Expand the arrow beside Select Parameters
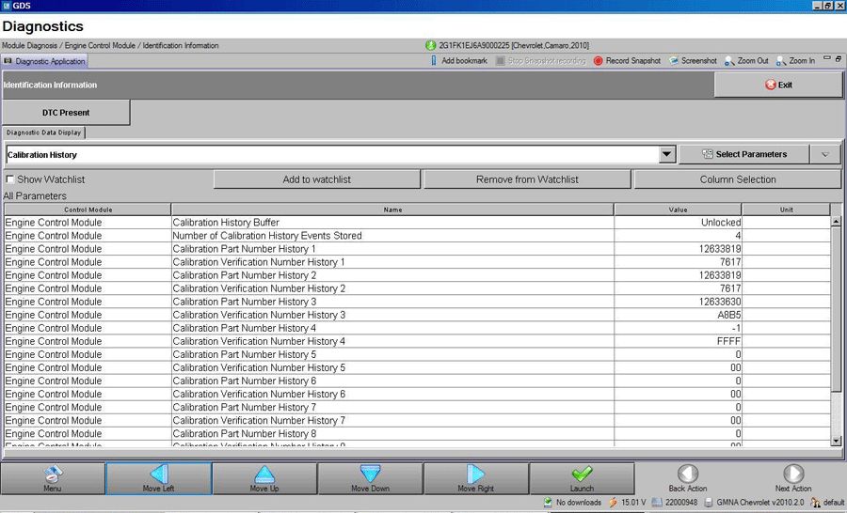 click(824, 155)
